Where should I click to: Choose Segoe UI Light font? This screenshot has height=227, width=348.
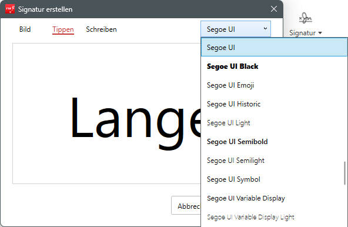pyautogui.click(x=274, y=123)
